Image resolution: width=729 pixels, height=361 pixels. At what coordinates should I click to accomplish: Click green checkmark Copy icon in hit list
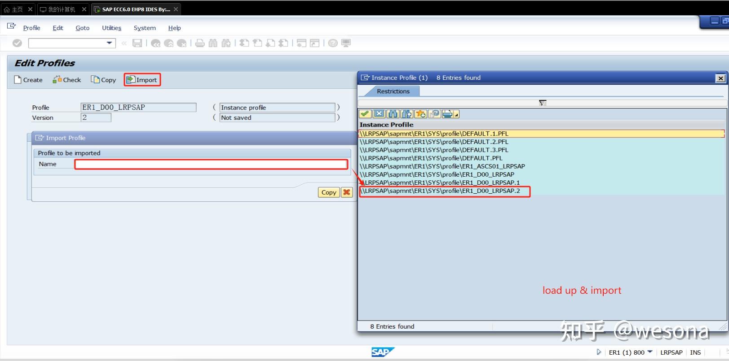(x=365, y=114)
